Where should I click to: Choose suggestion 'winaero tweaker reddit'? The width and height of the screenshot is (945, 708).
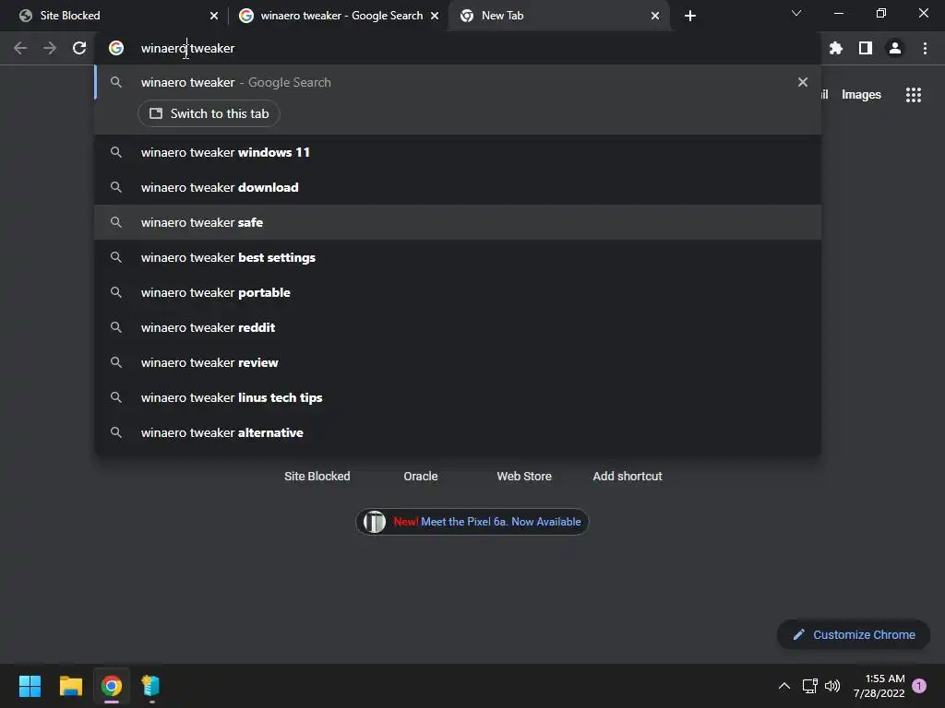(458, 327)
